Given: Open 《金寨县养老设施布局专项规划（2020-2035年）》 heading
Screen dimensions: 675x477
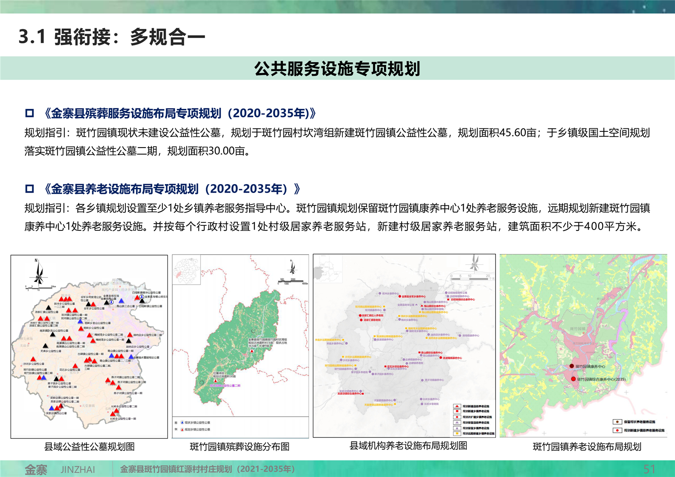Looking at the screenshot, I should click(172, 189).
